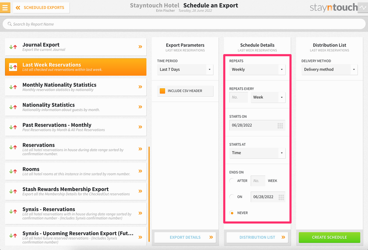Click the Nationality Statistics arrows icon

[13, 107]
